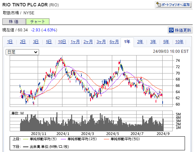Click the 単位: M volume label
The width and height of the screenshot is (194, 152).
click(18, 113)
